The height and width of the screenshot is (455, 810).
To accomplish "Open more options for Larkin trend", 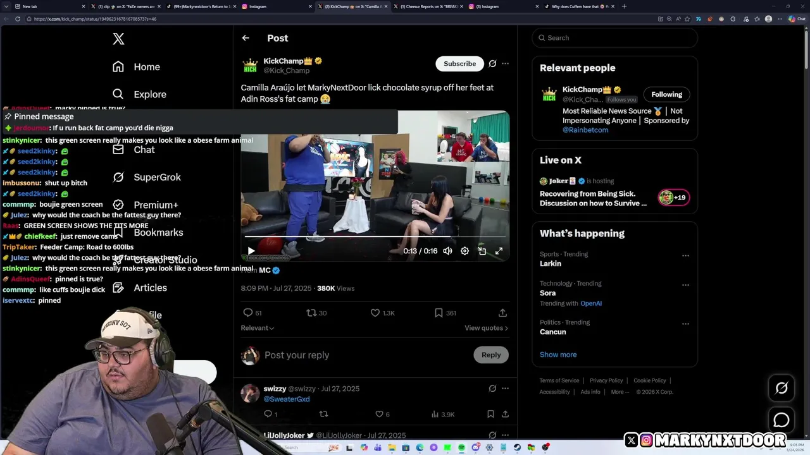I will click(x=685, y=256).
